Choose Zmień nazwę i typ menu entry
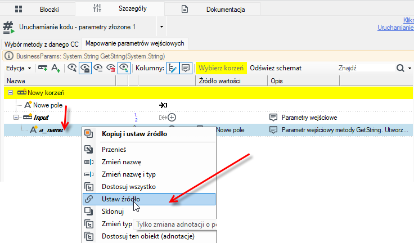Image resolution: width=414 pixels, height=243 pixels. click(x=149, y=174)
